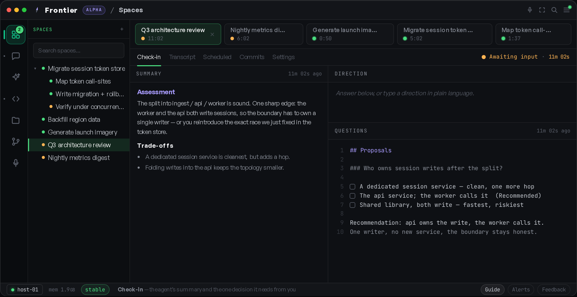Open the Generate launch ima... session tab
577x297 pixels.
[350, 34]
